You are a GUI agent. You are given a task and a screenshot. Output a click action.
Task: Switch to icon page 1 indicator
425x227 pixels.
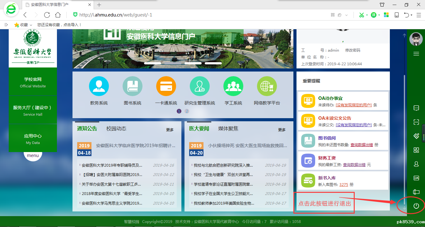[x=179, y=111]
